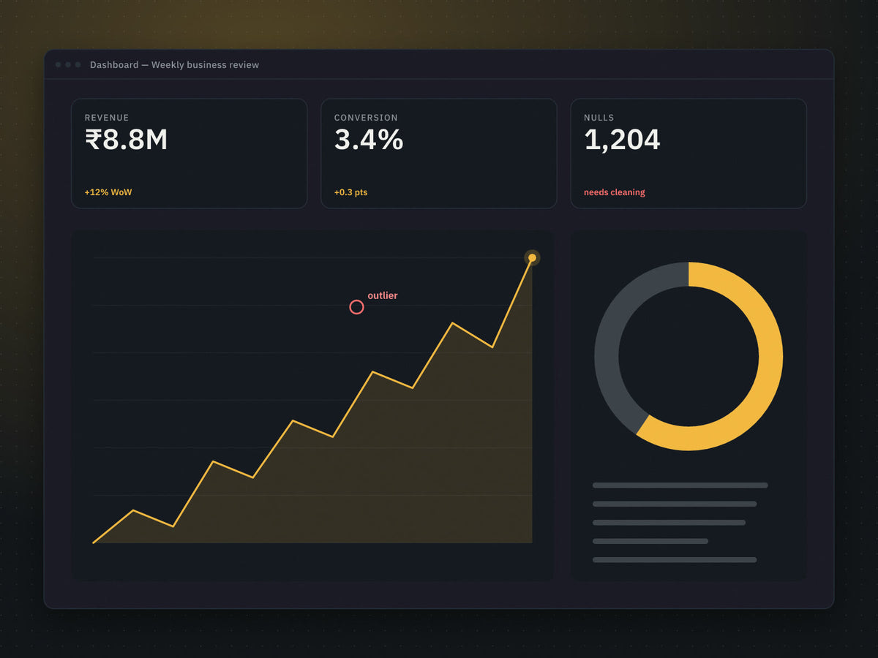
Task: Click the highlighted end point of line chart
Action: tap(532, 257)
